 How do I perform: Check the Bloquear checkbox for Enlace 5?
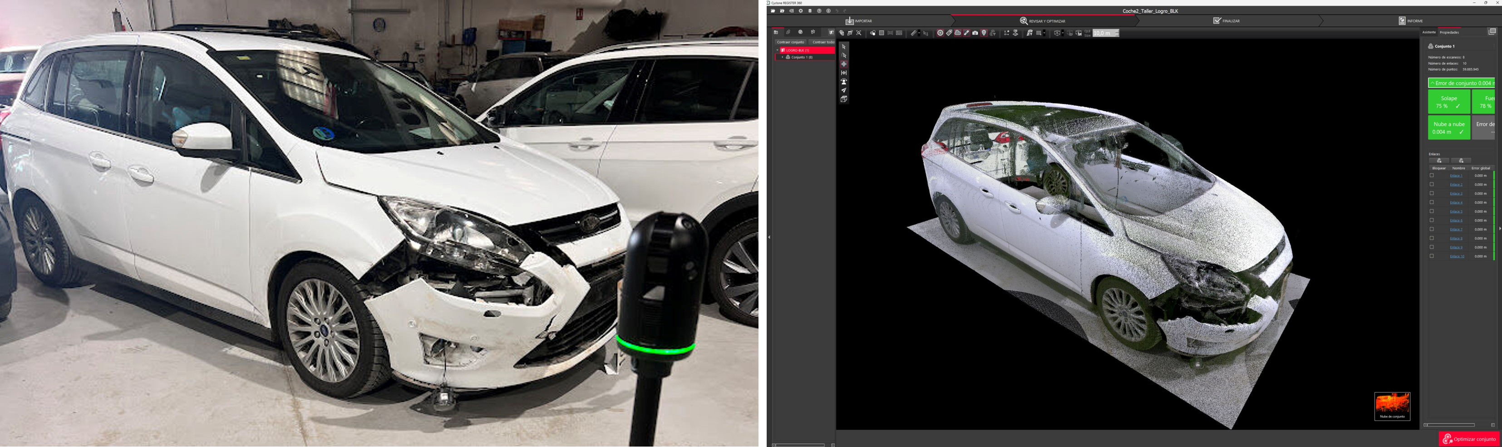pos(1432,212)
